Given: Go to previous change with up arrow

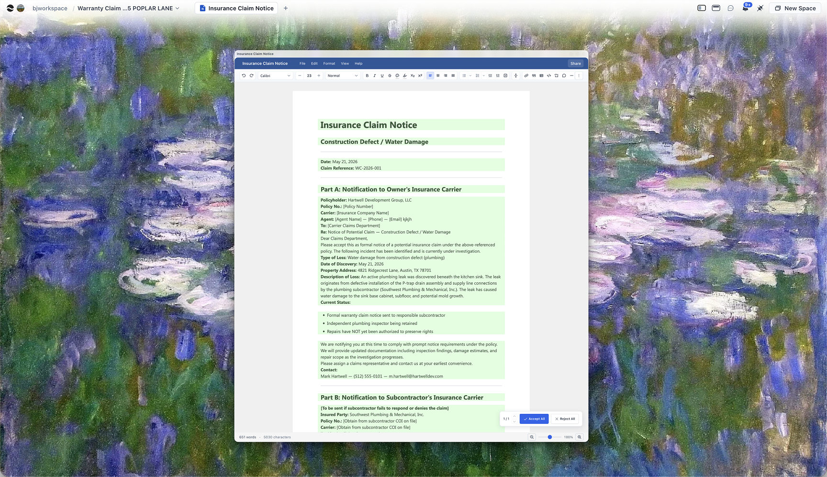Looking at the screenshot, I should (x=514, y=416).
